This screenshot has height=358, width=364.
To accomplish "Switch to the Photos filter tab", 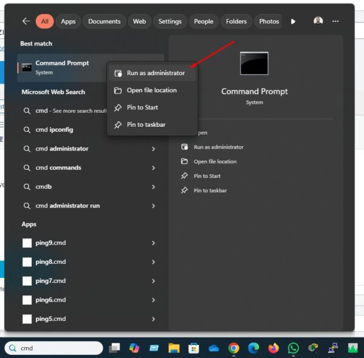I will pos(268,21).
